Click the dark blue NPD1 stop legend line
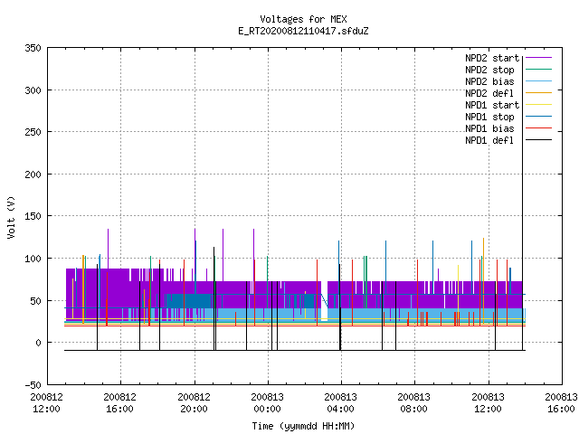 [538, 117]
